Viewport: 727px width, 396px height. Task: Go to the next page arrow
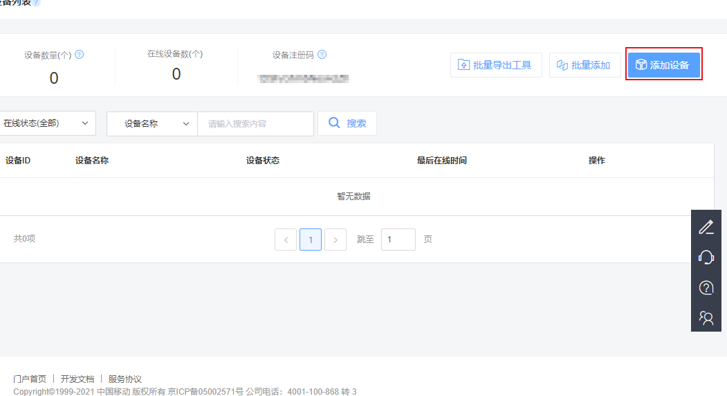point(335,240)
